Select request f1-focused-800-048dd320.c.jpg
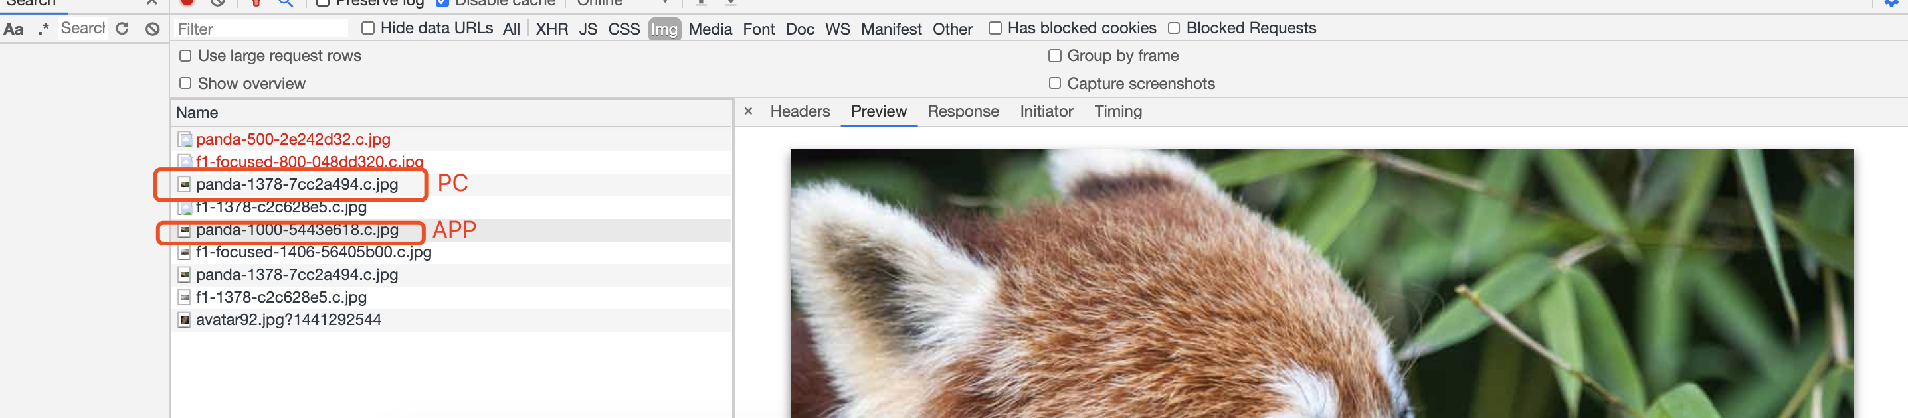Viewport: 1908px width, 418px height. (452, 162)
